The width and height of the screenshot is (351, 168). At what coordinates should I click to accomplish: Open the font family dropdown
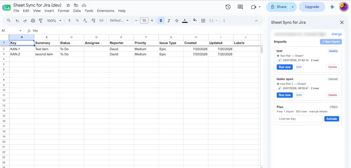119,21
